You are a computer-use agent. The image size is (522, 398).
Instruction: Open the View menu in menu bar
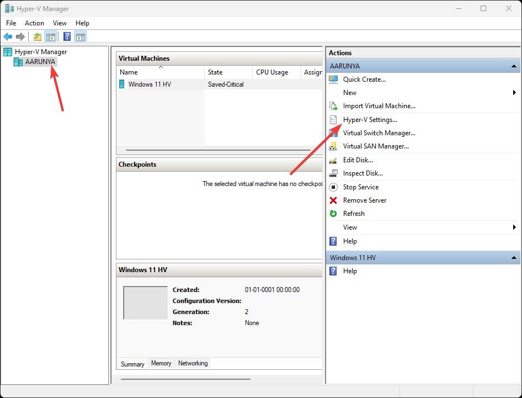[60, 23]
